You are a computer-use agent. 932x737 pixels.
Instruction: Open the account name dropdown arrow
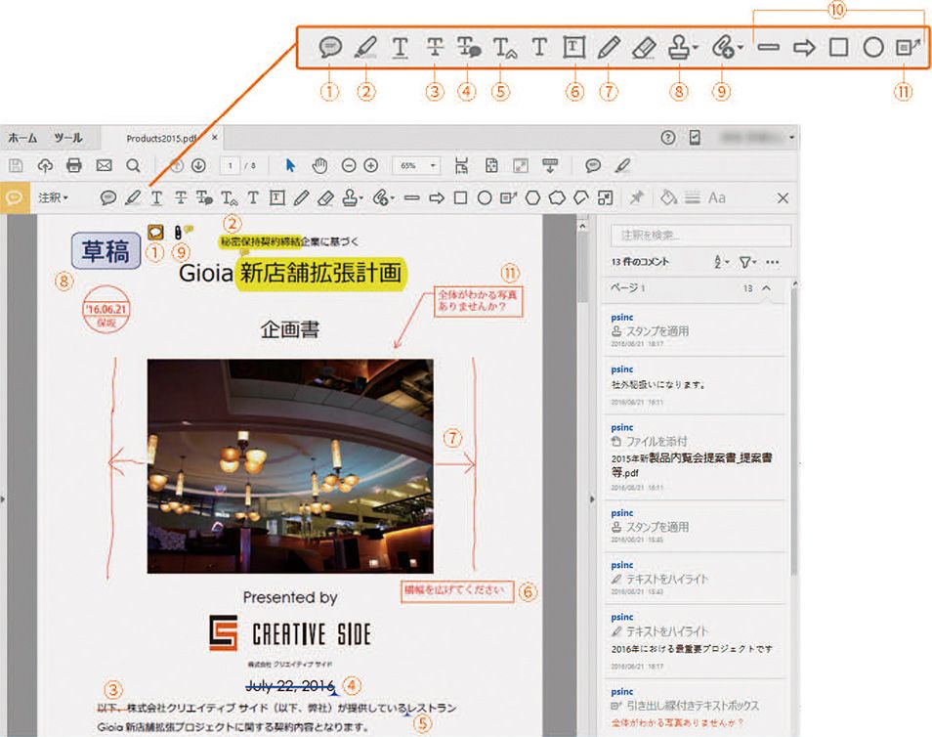791,138
